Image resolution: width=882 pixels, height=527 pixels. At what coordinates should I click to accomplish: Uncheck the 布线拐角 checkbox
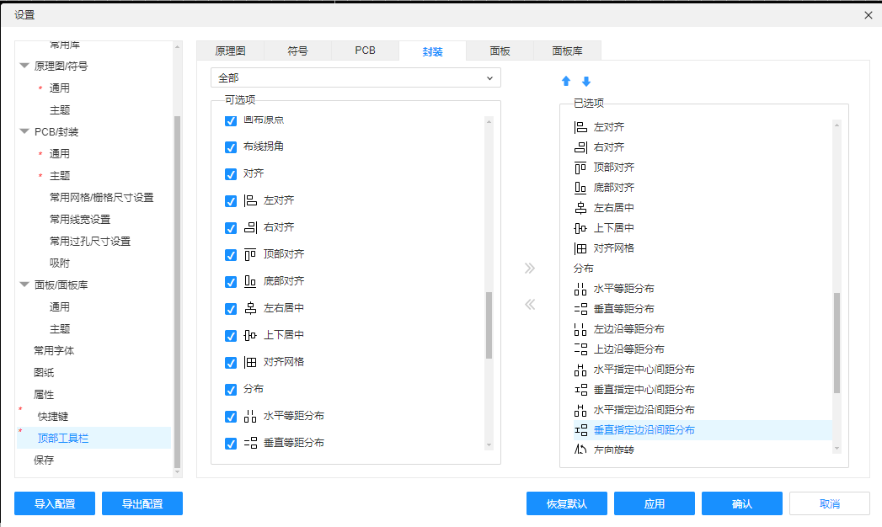[231, 147]
